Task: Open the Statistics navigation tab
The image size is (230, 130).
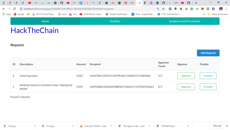Action: 115,21
